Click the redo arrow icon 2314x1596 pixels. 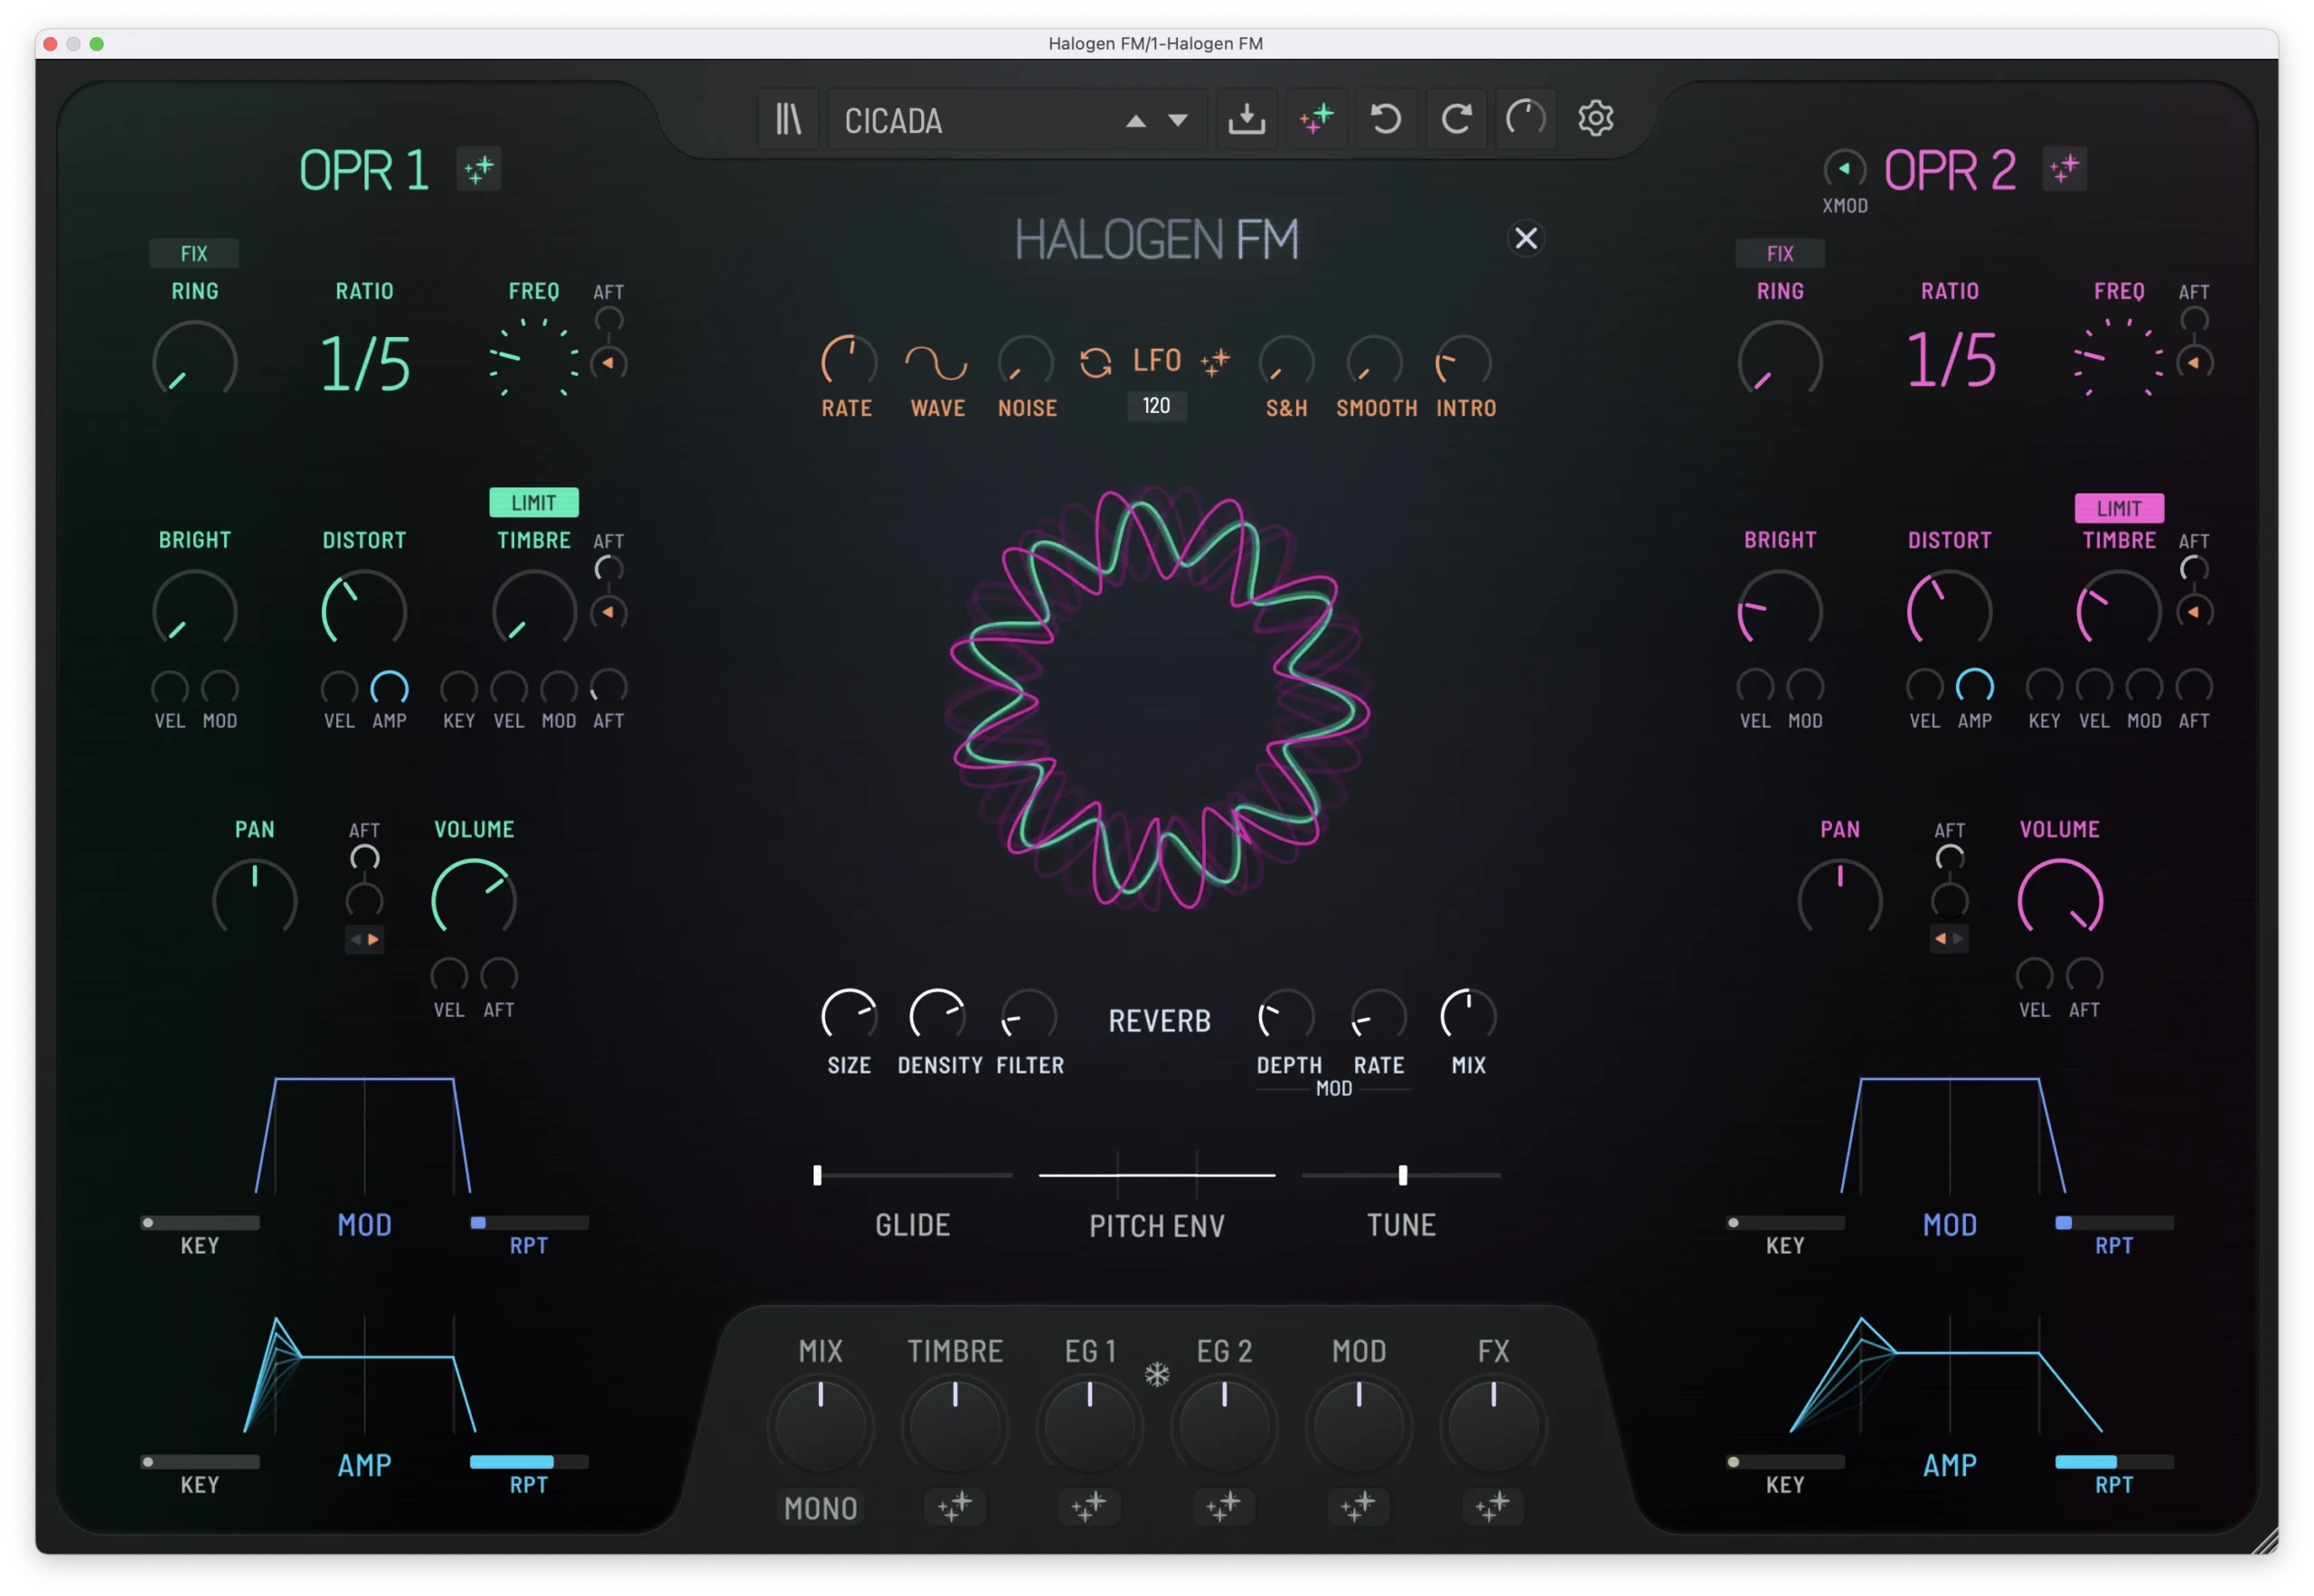click(x=1455, y=119)
